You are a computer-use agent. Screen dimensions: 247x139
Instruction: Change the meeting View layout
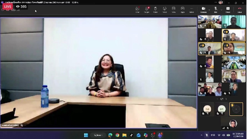pos(173,10)
